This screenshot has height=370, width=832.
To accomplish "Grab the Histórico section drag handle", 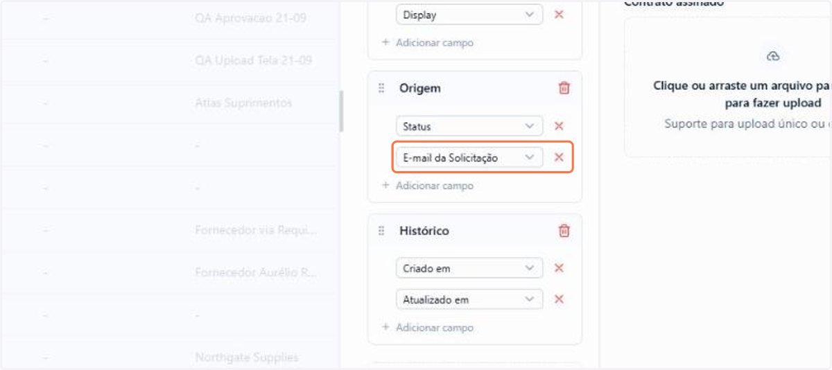I will pyautogui.click(x=381, y=231).
